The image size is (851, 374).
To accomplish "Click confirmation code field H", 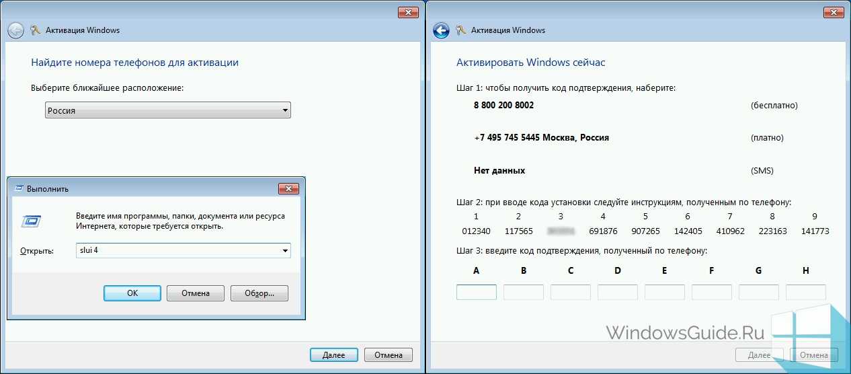I will click(806, 292).
